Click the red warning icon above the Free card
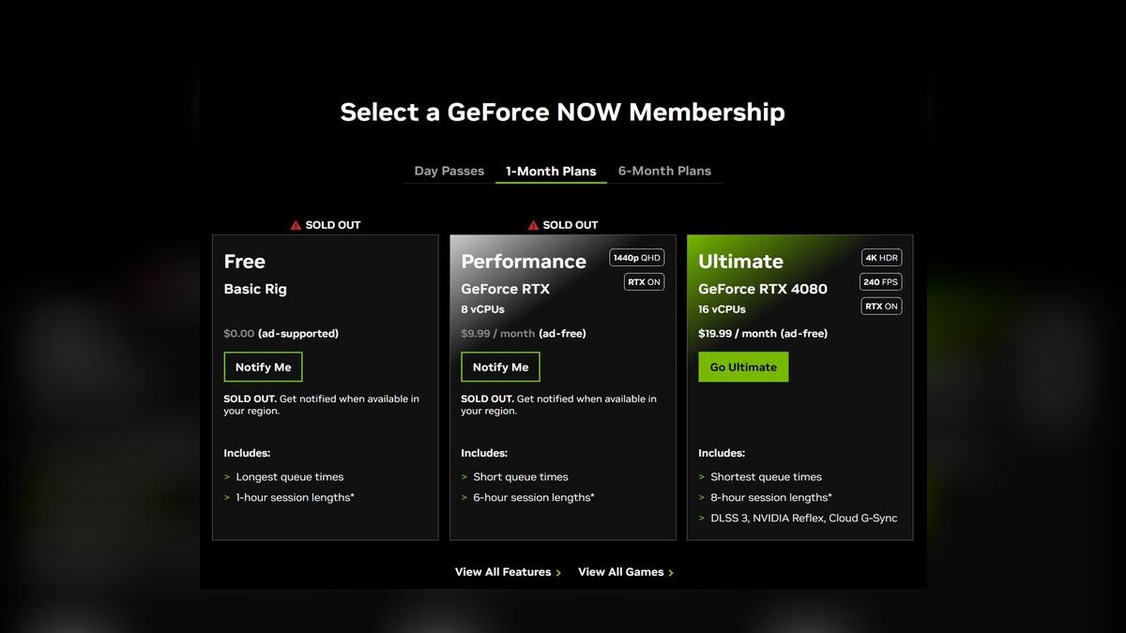 [x=296, y=225]
